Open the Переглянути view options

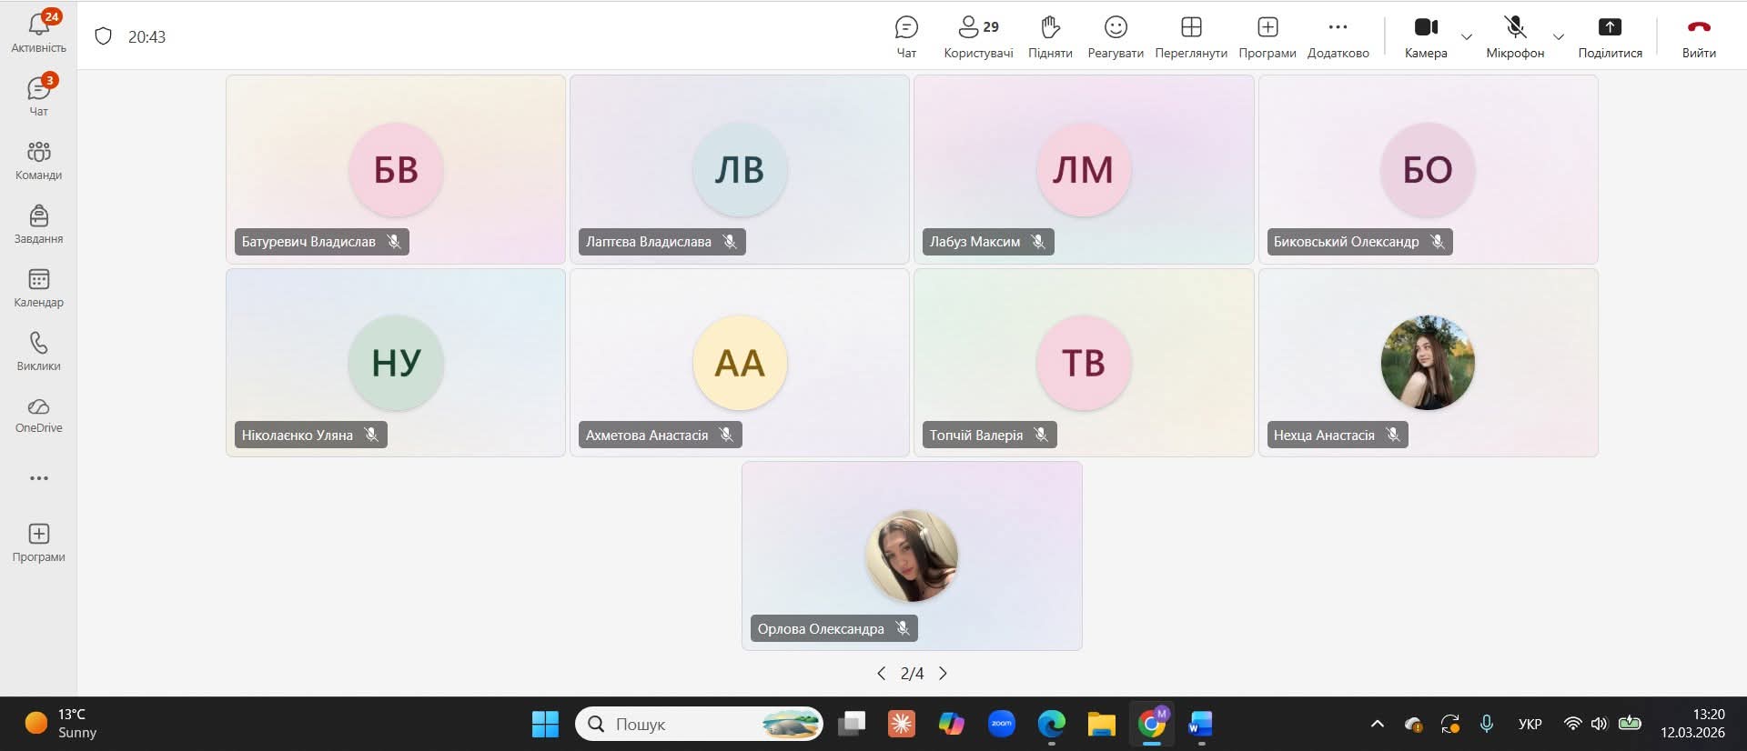click(x=1191, y=36)
